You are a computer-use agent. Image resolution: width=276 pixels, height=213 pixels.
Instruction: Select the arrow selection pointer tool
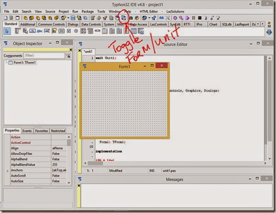[7, 31]
